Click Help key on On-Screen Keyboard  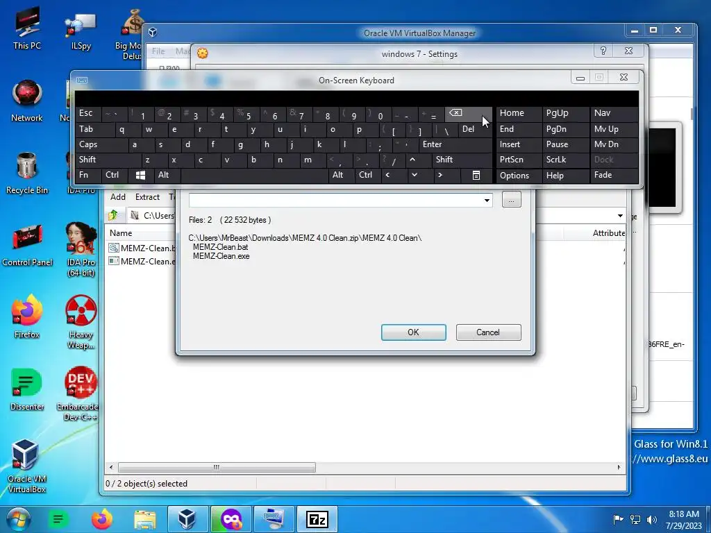pyautogui.click(x=565, y=175)
